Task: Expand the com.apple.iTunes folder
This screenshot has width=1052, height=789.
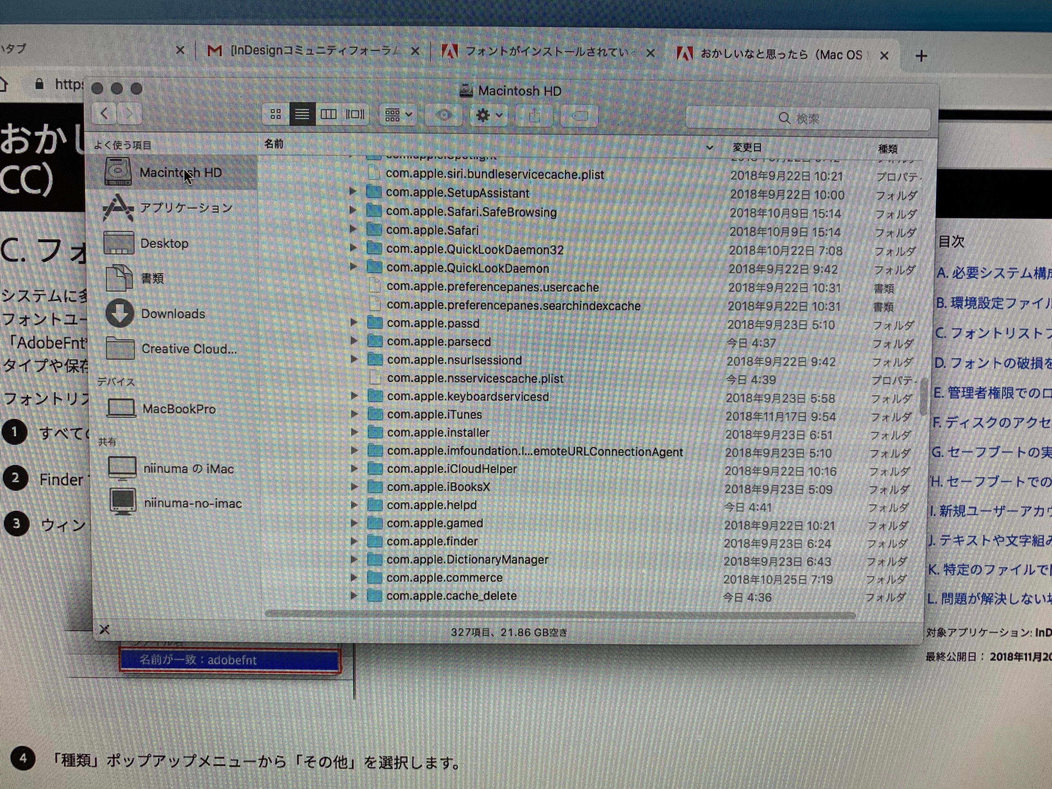Action: (354, 414)
